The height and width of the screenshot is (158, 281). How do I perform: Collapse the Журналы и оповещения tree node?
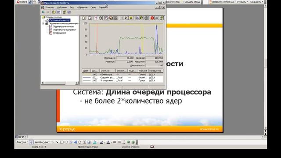43,23
